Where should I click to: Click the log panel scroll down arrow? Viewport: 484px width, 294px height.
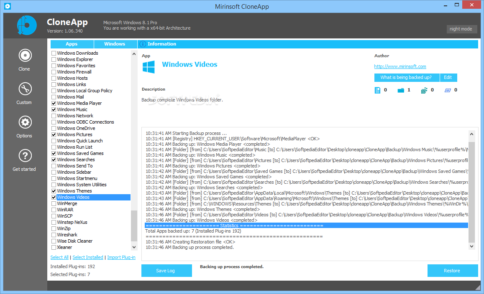coord(471,246)
